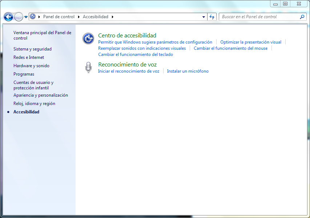The width and height of the screenshot is (310, 218).
Task: Click the magnifier search icon
Action: tap(302, 17)
